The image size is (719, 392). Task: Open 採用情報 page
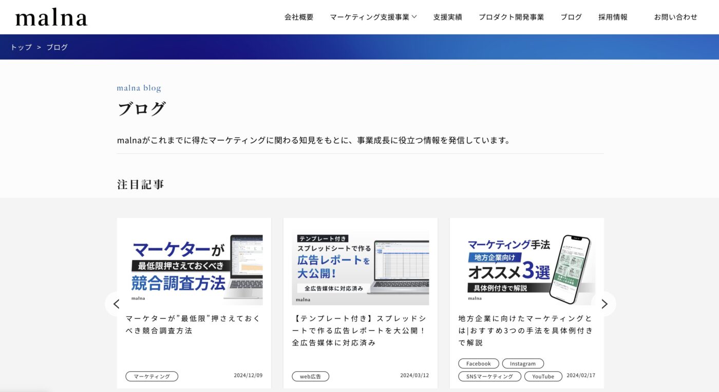[613, 17]
